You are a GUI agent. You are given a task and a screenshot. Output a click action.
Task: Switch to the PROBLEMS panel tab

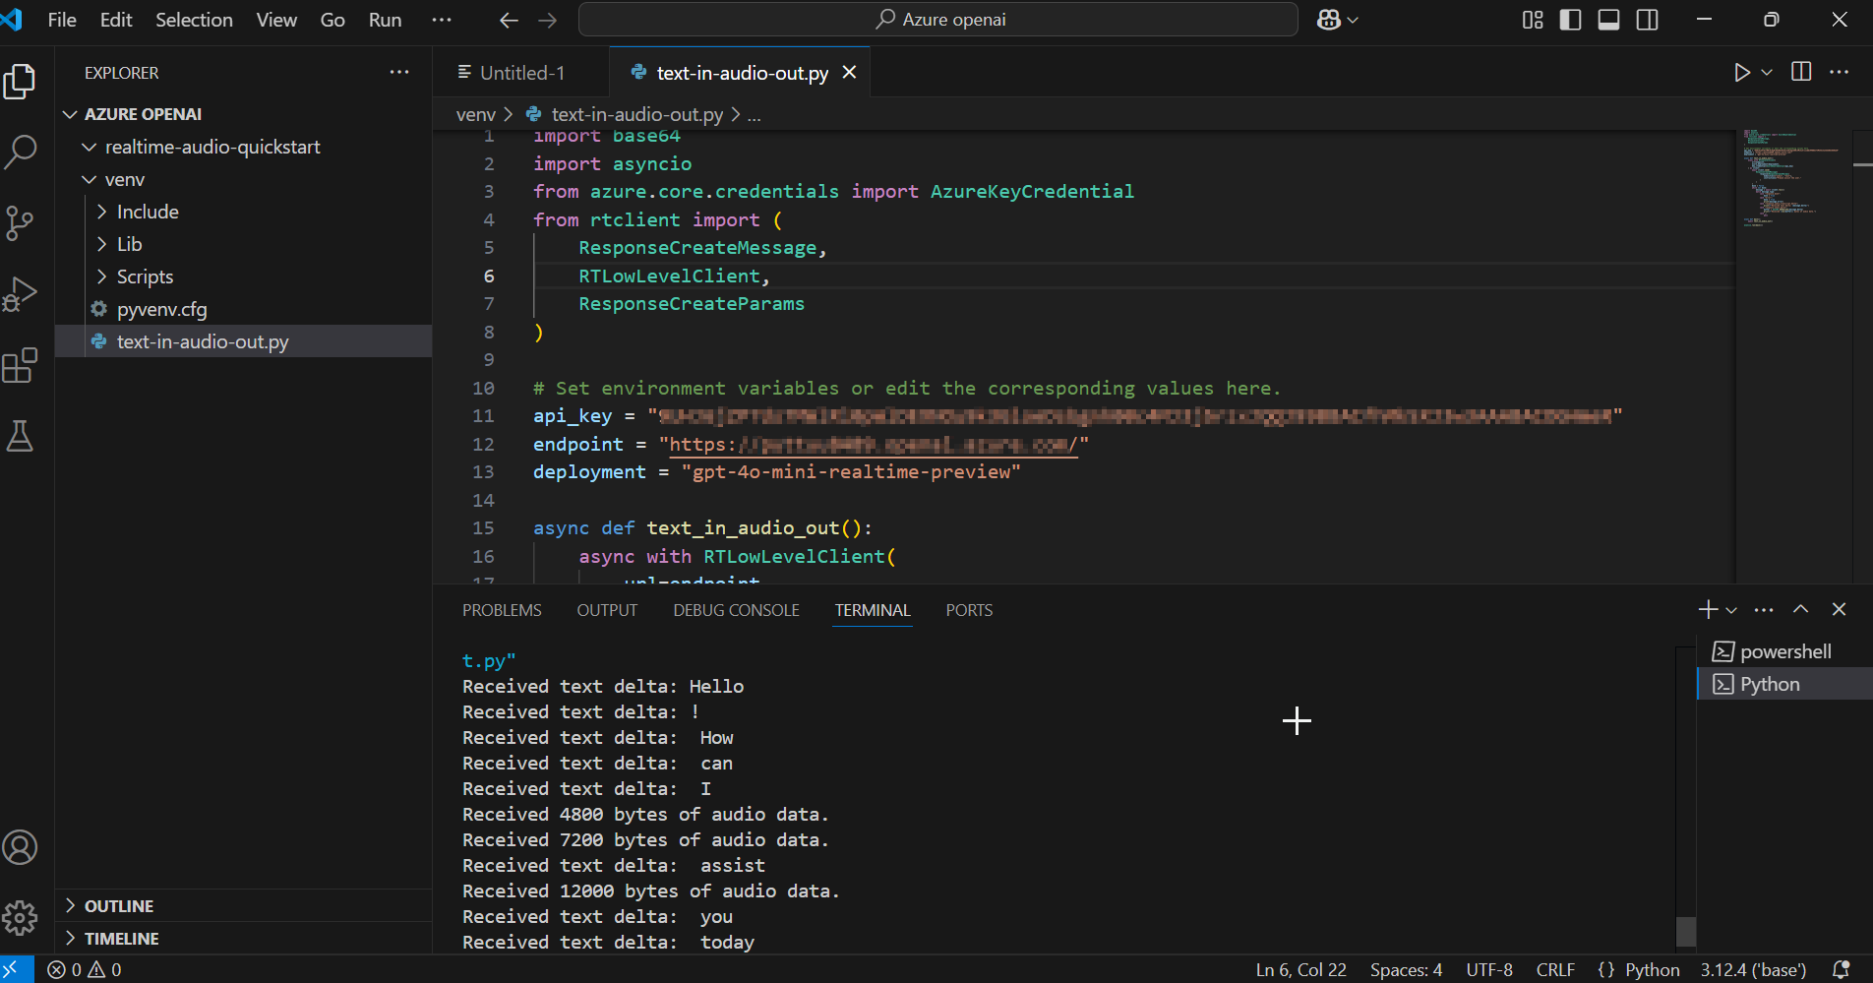coord(502,610)
